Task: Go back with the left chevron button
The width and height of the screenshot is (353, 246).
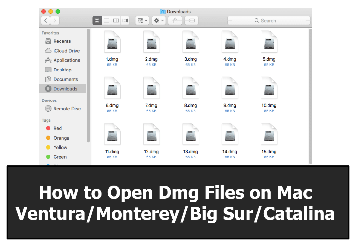Action: [46, 20]
